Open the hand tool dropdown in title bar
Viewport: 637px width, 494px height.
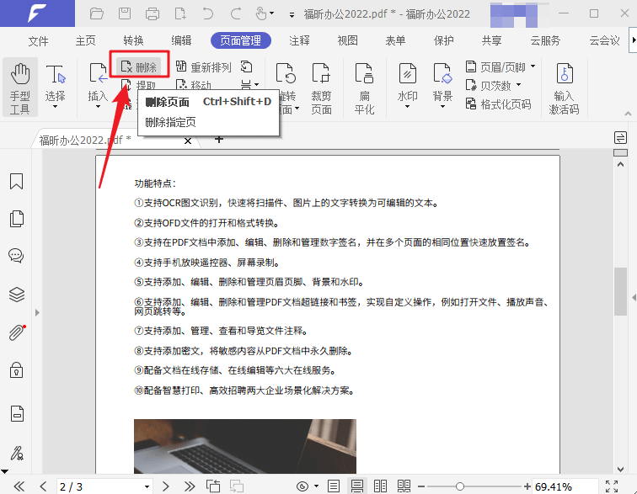click(271, 13)
